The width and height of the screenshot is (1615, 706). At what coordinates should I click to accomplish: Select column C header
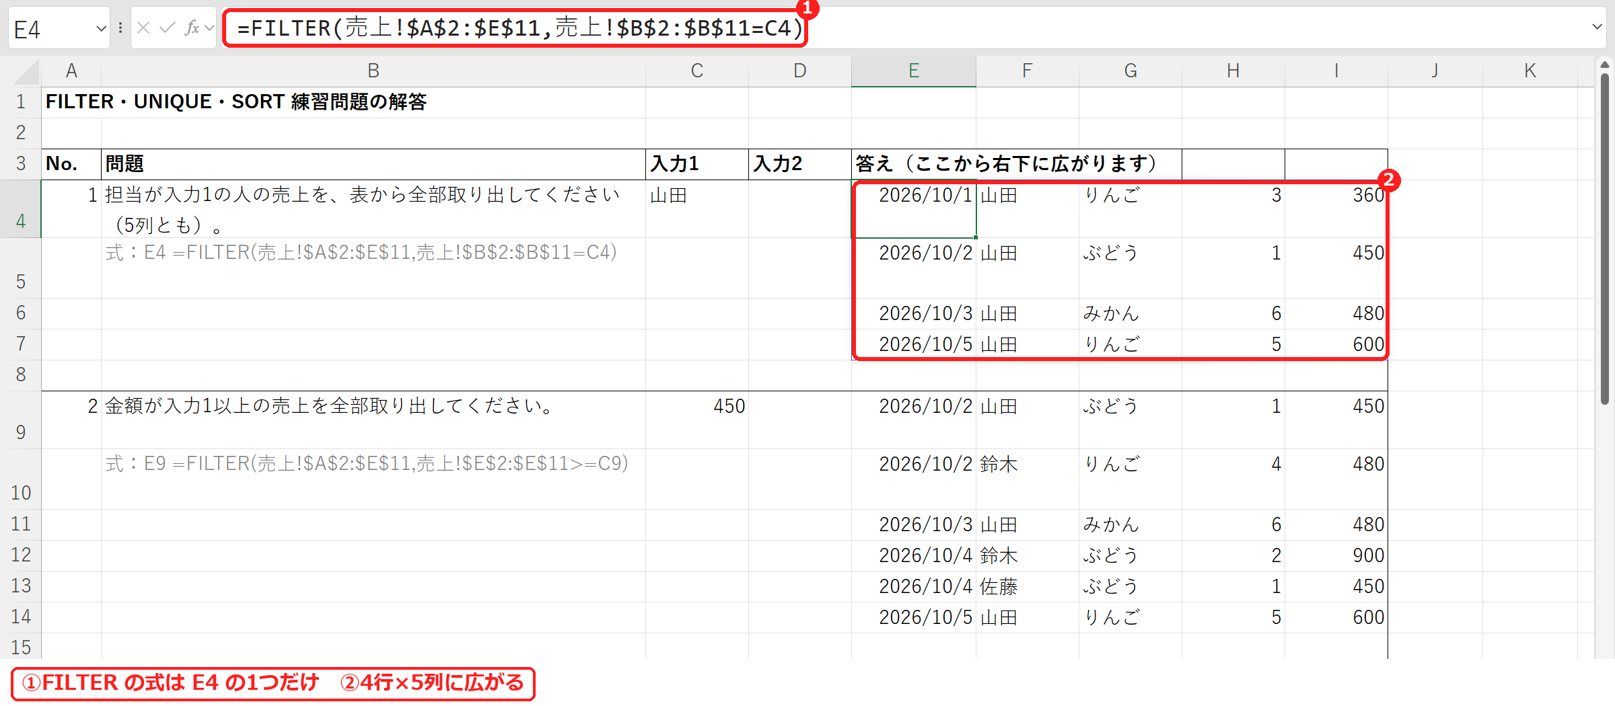pos(697,71)
